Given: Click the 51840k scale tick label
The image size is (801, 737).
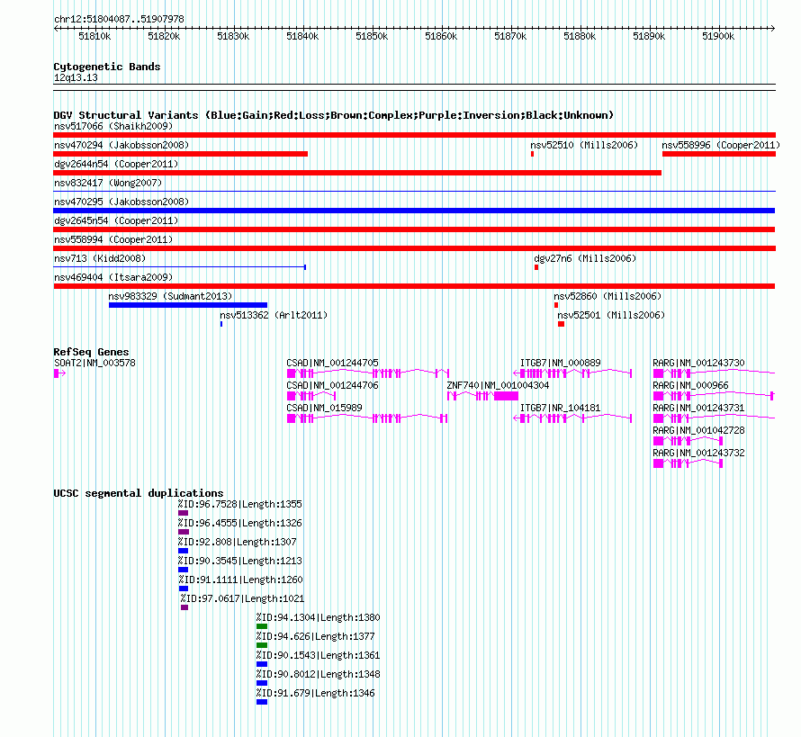Looking at the screenshot, I should pyautogui.click(x=302, y=36).
